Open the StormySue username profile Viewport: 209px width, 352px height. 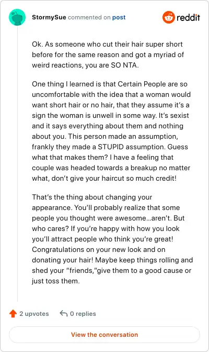49,17
